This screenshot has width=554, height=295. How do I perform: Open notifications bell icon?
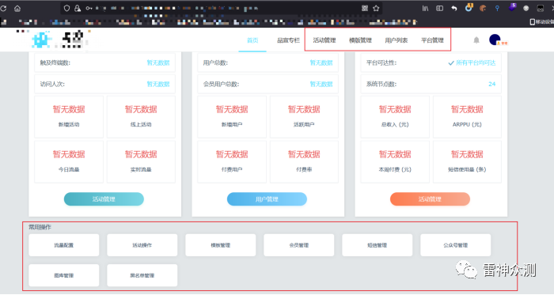coord(476,40)
